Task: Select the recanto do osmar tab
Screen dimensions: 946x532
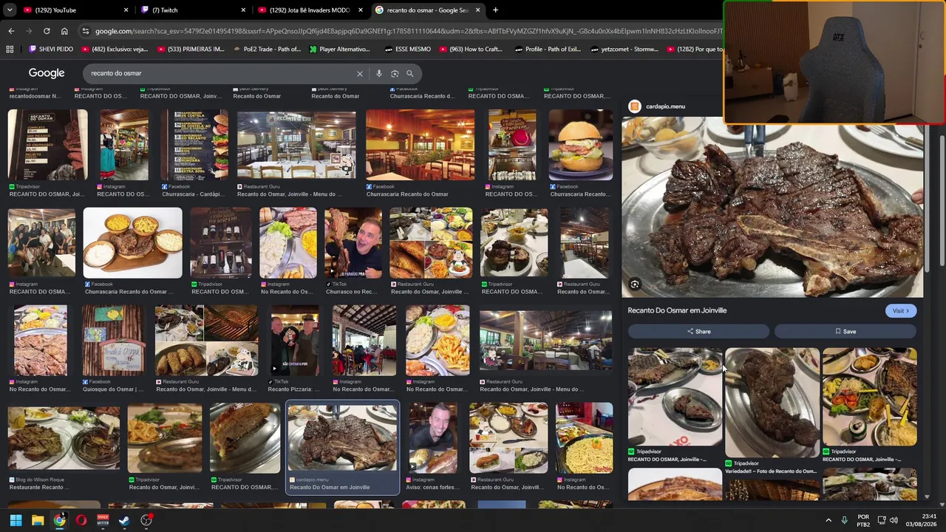Action: click(x=429, y=10)
